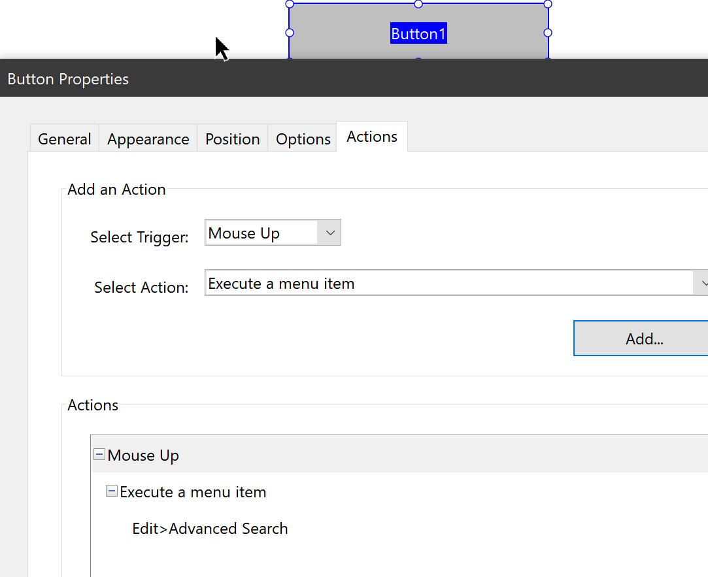The image size is (708, 577).
Task: Open the Select Trigger dropdown
Action: click(x=330, y=232)
